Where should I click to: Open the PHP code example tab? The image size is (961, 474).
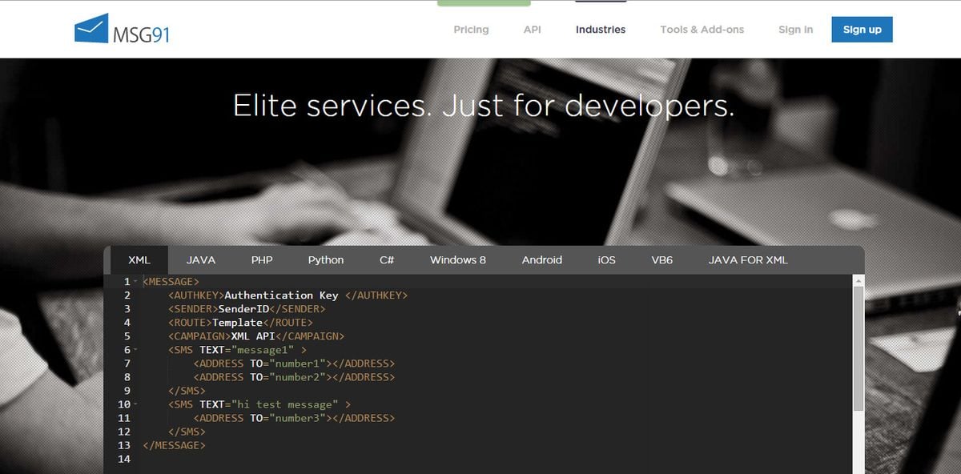(262, 259)
